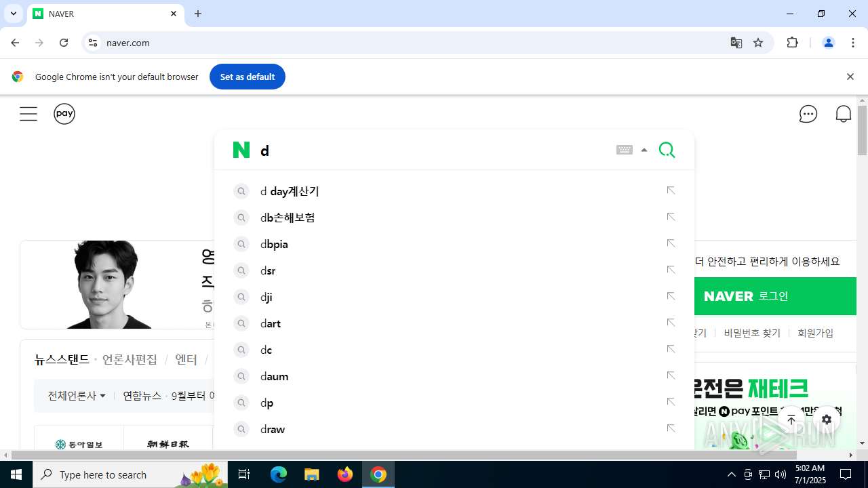
Task: Collapse the autocomplete suggestion list arrow
Action: (x=644, y=150)
